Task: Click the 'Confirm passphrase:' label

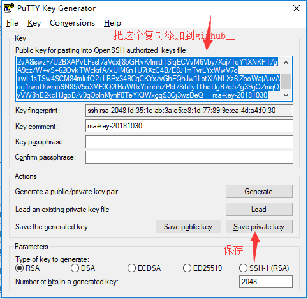Action: [x=45, y=157]
